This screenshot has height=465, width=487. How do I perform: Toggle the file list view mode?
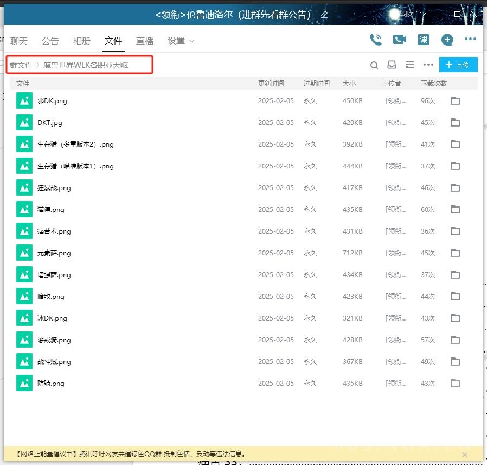click(x=409, y=65)
